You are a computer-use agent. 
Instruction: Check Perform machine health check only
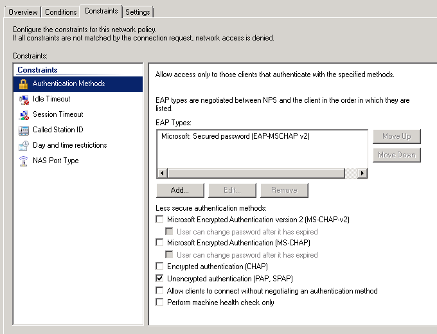click(x=160, y=303)
